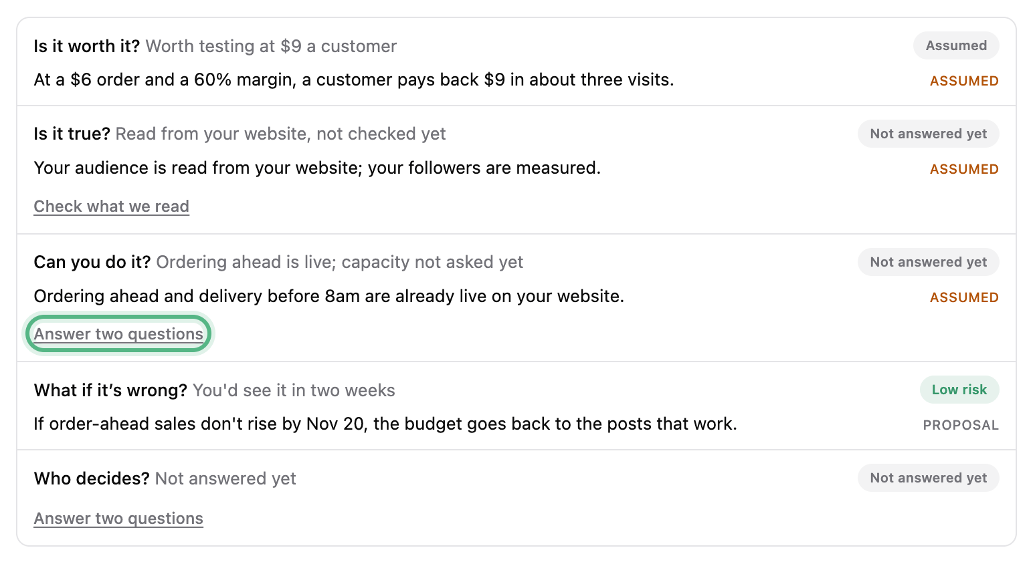Click 'Not answered yet' pill for Who decides

coord(929,478)
